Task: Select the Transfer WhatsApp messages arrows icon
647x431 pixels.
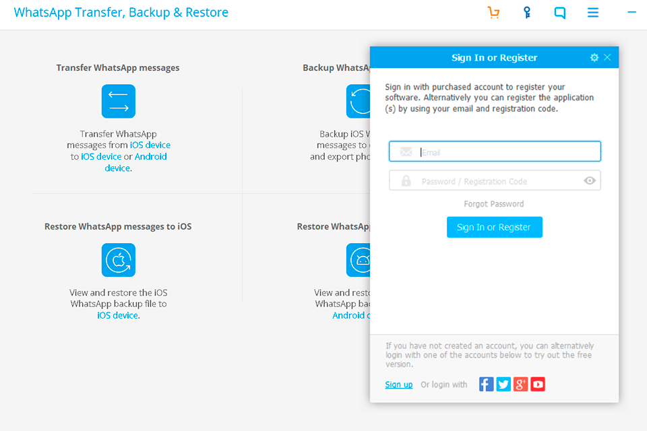Action: tap(118, 101)
